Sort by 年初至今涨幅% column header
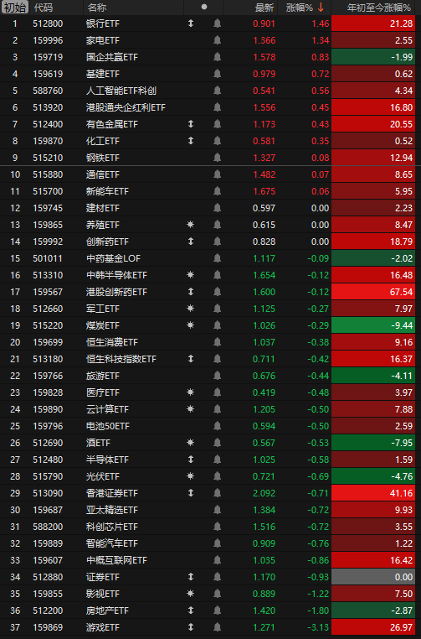421x639 pixels. [x=379, y=8]
